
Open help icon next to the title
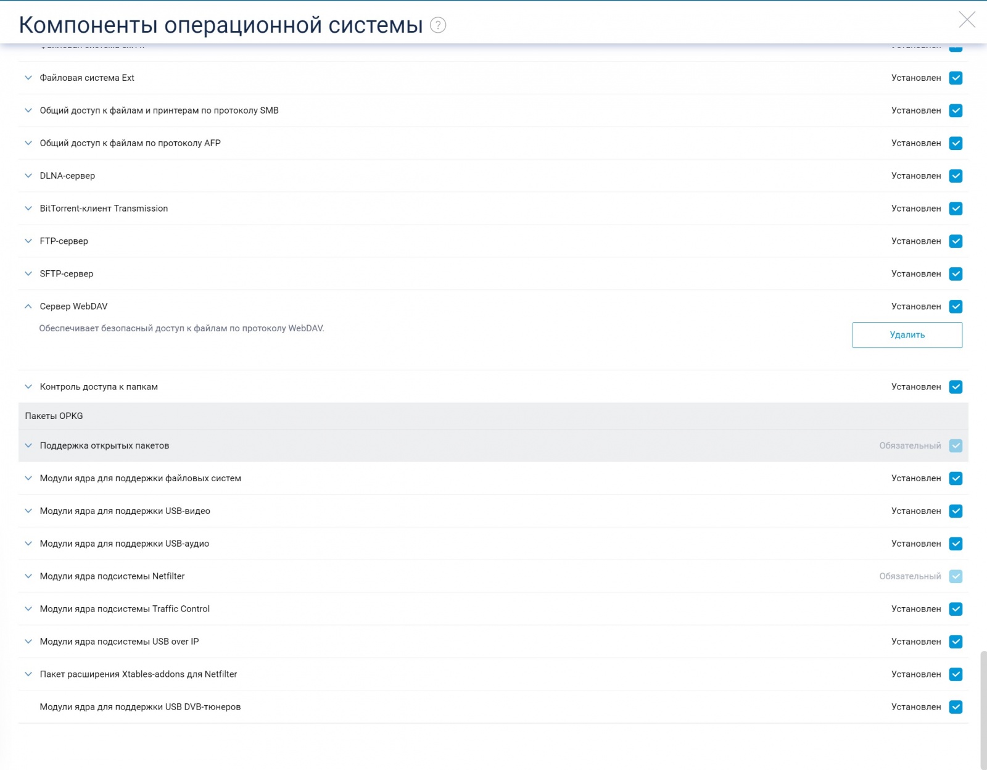[x=438, y=25]
